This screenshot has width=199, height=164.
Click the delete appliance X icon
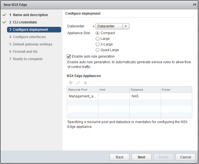point(85,83)
